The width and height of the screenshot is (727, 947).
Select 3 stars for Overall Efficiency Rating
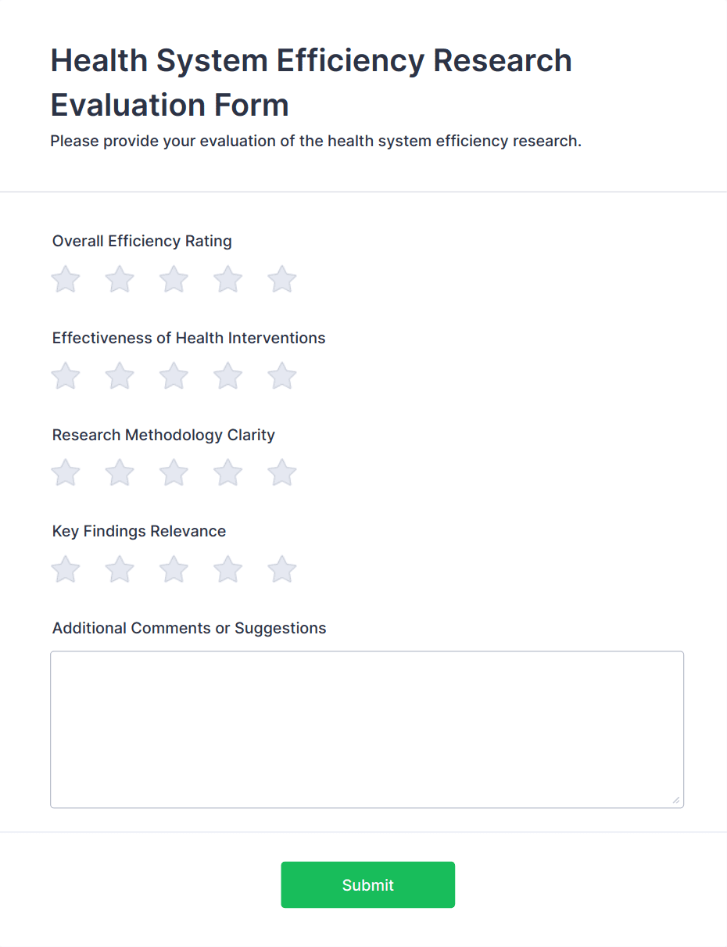174,279
